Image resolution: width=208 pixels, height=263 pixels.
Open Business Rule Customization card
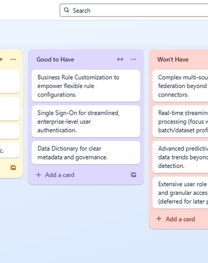(x=86, y=86)
